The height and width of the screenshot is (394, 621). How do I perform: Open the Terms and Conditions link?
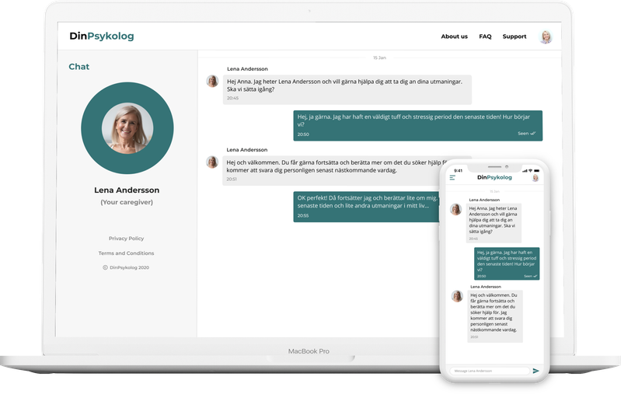pyautogui.click(x=126, y=253)
